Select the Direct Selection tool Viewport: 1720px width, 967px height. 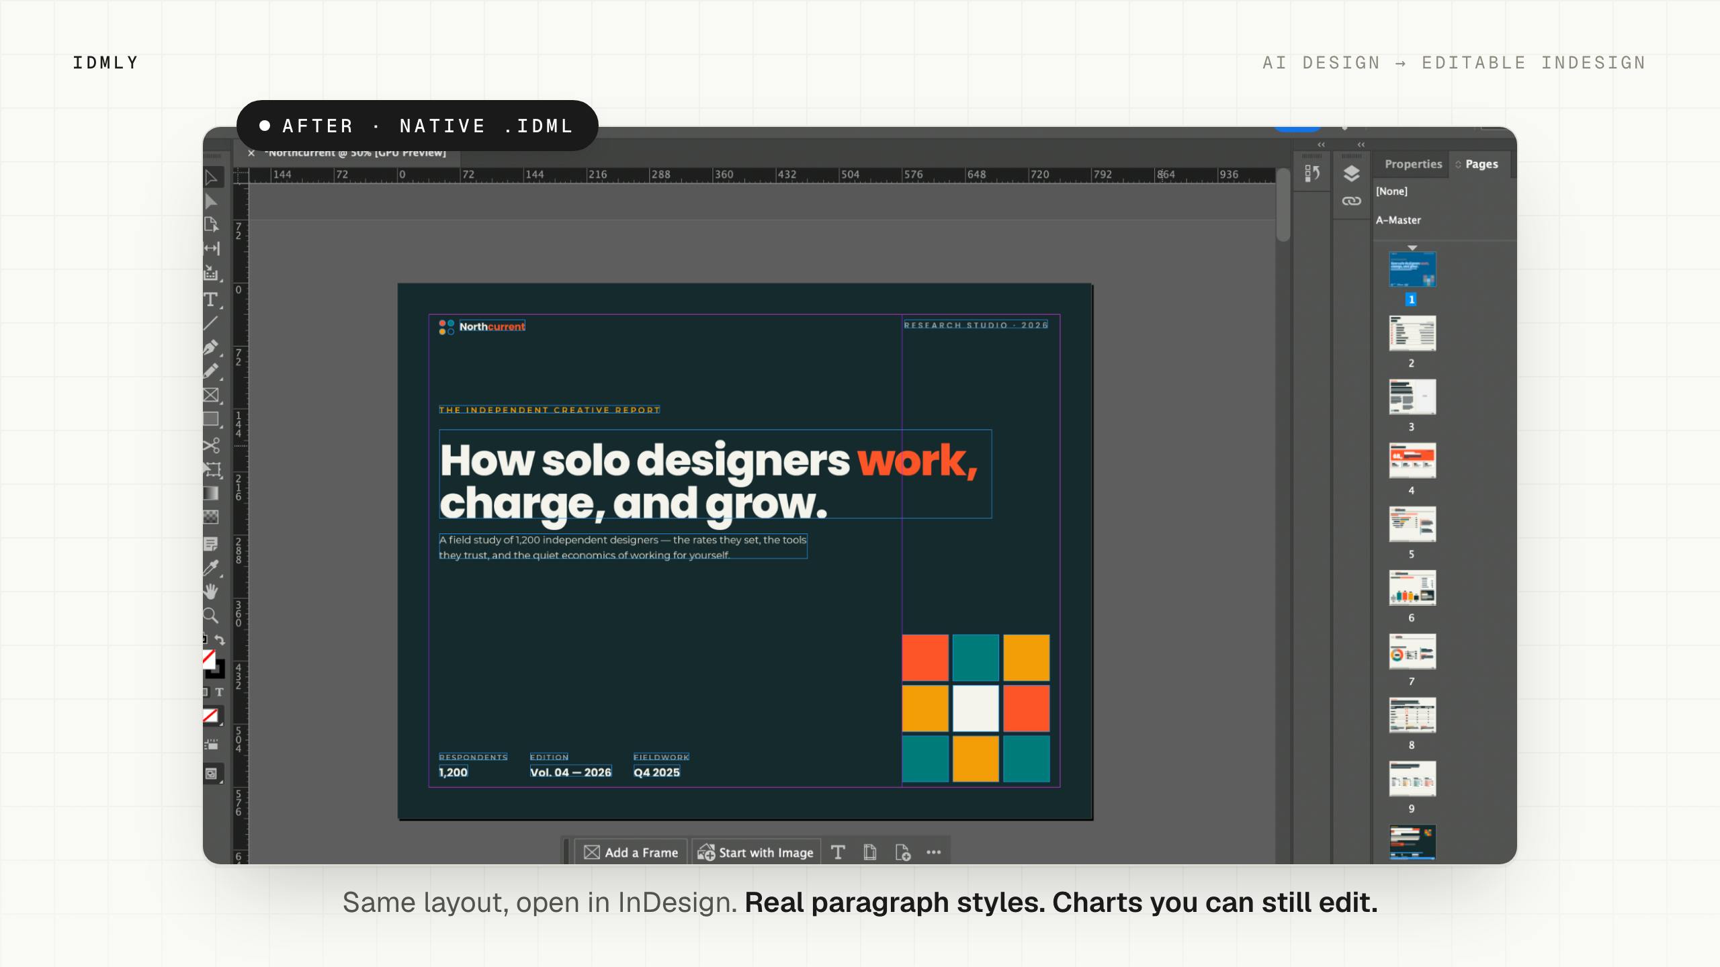pyautogui.click(x=211, y=201)
